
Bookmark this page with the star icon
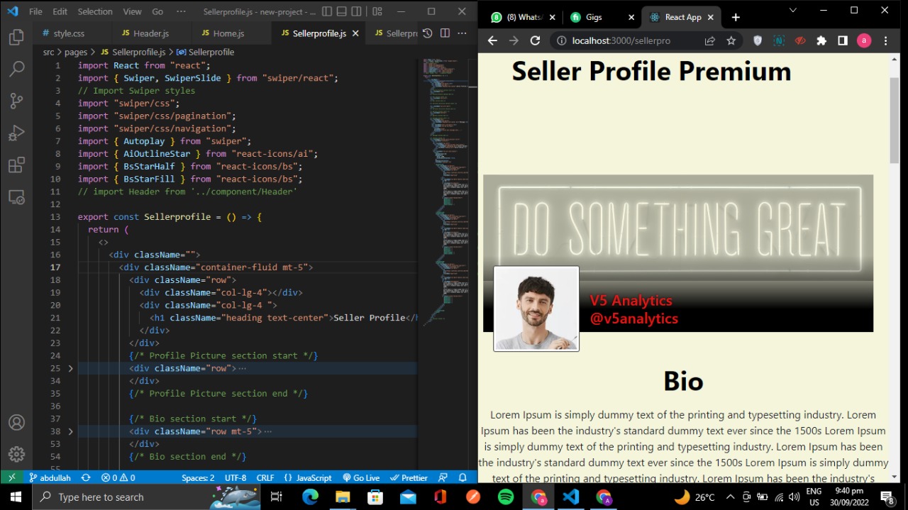point(731,40)
